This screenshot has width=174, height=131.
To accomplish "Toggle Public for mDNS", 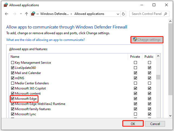I will pyautogui.click(x=149, y=78).
